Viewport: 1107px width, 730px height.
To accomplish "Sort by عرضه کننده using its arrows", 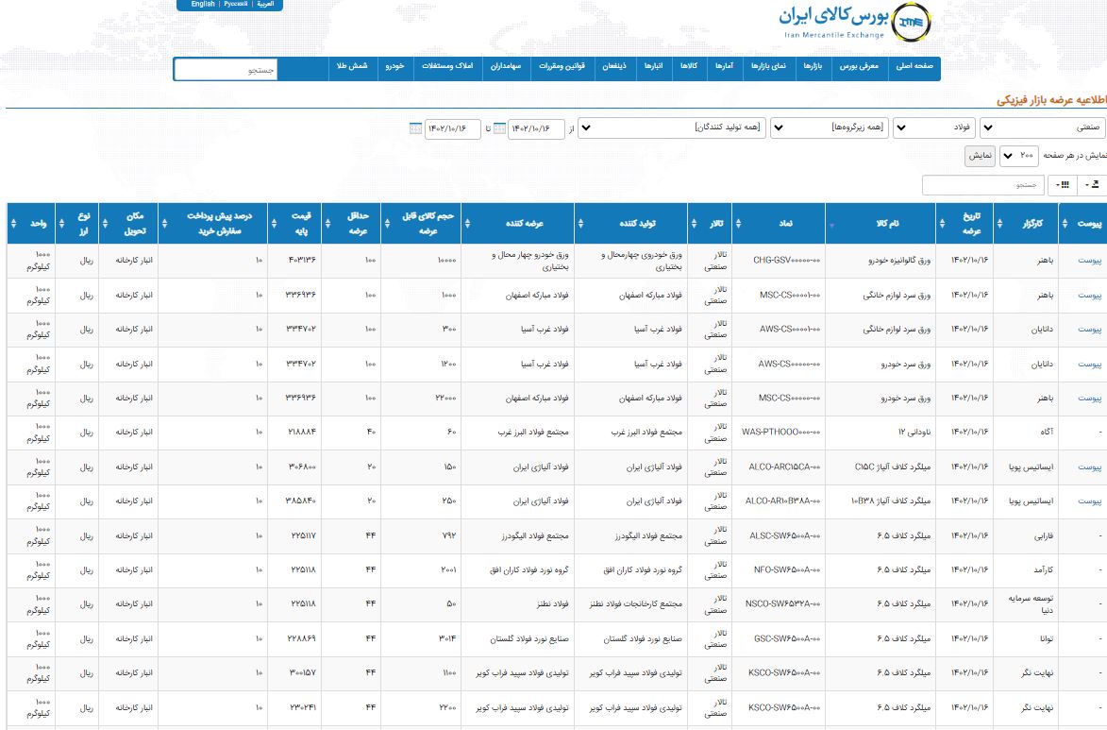I will [x=467, y=224].
